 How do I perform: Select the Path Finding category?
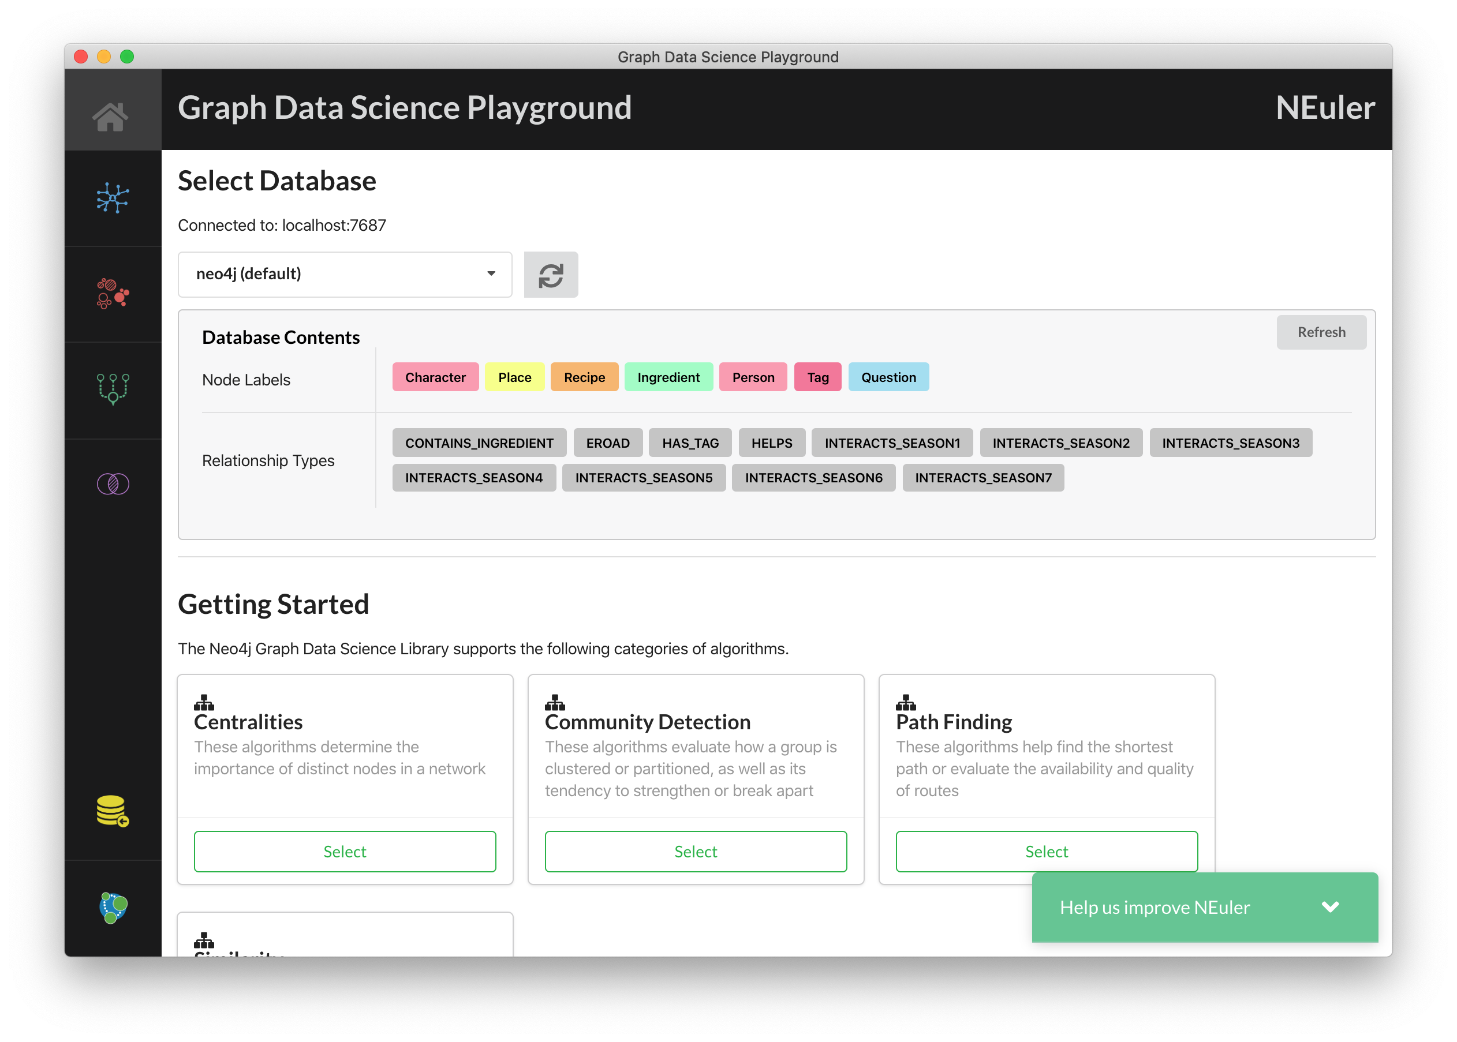tap(1046, 851)
